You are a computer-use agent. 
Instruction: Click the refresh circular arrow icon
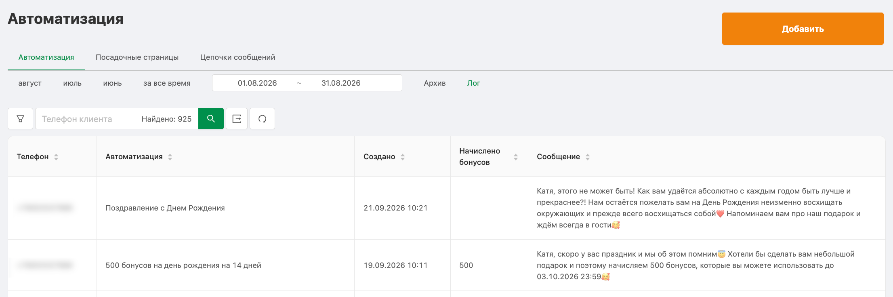(x=263, y=119)
